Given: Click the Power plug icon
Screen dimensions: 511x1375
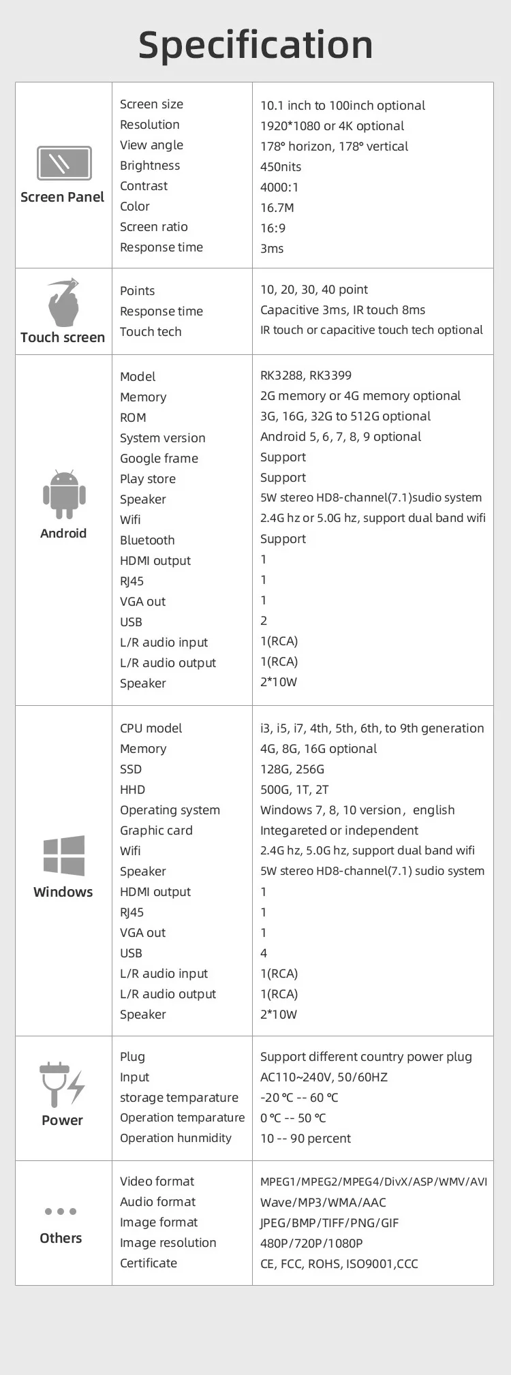Looking at the screenshot, I should [x=62, y=1084].
